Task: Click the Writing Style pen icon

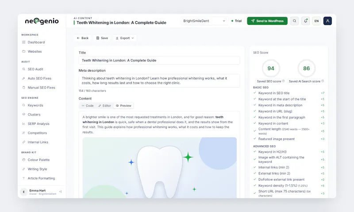Action: pyautogui.click(x=24, y=169)
